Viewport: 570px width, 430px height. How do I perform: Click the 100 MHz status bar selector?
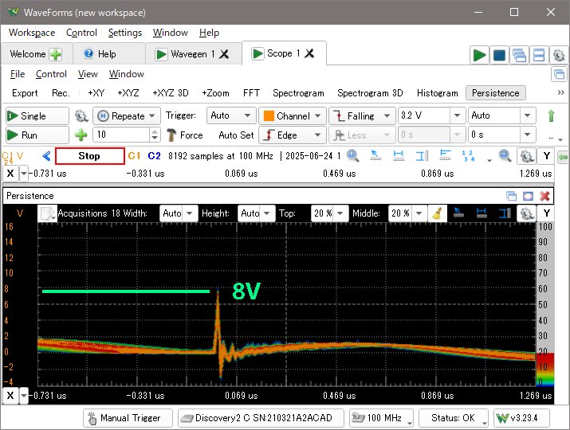pyautogui.click(x=381, y=418)
